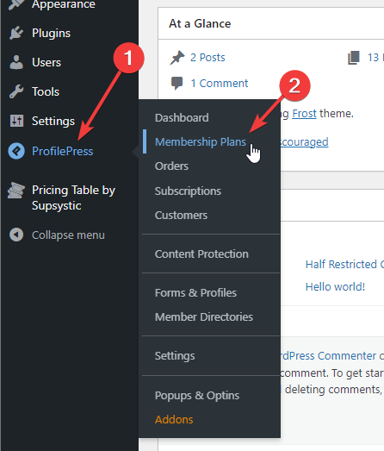Open the Orders submenu item
Image resolution: width=384 pixels, height=451 pixels.
pyautogui.click(x=171, y=166)
